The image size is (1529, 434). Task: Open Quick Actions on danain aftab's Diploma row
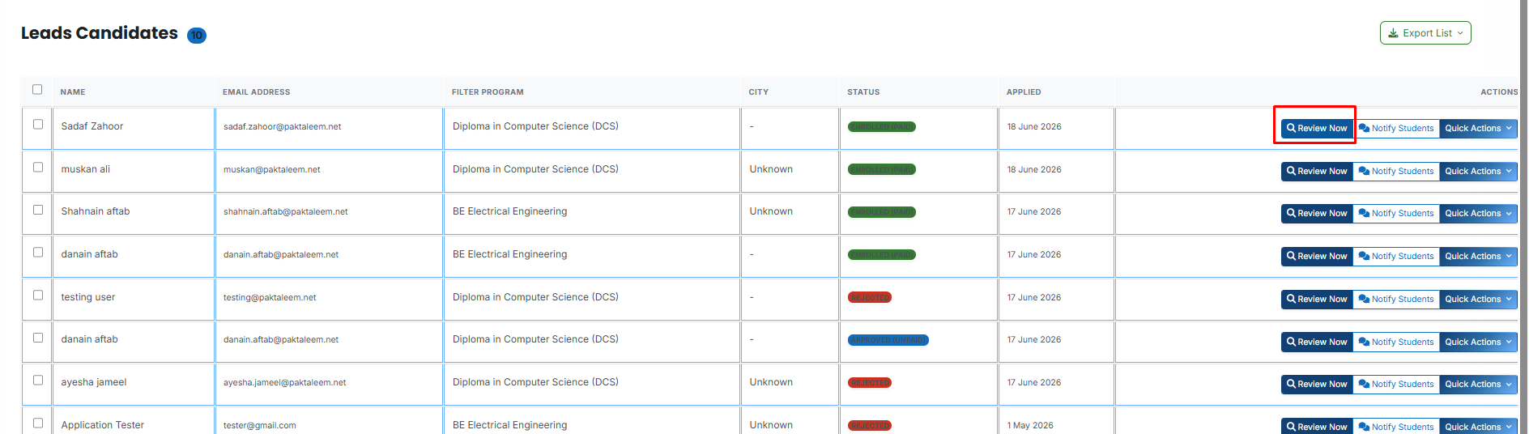pyautogui.click(x=1479, y=343)
